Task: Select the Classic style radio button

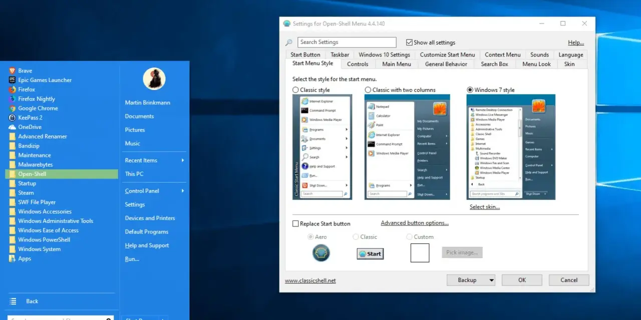Action: click(295, 90)
